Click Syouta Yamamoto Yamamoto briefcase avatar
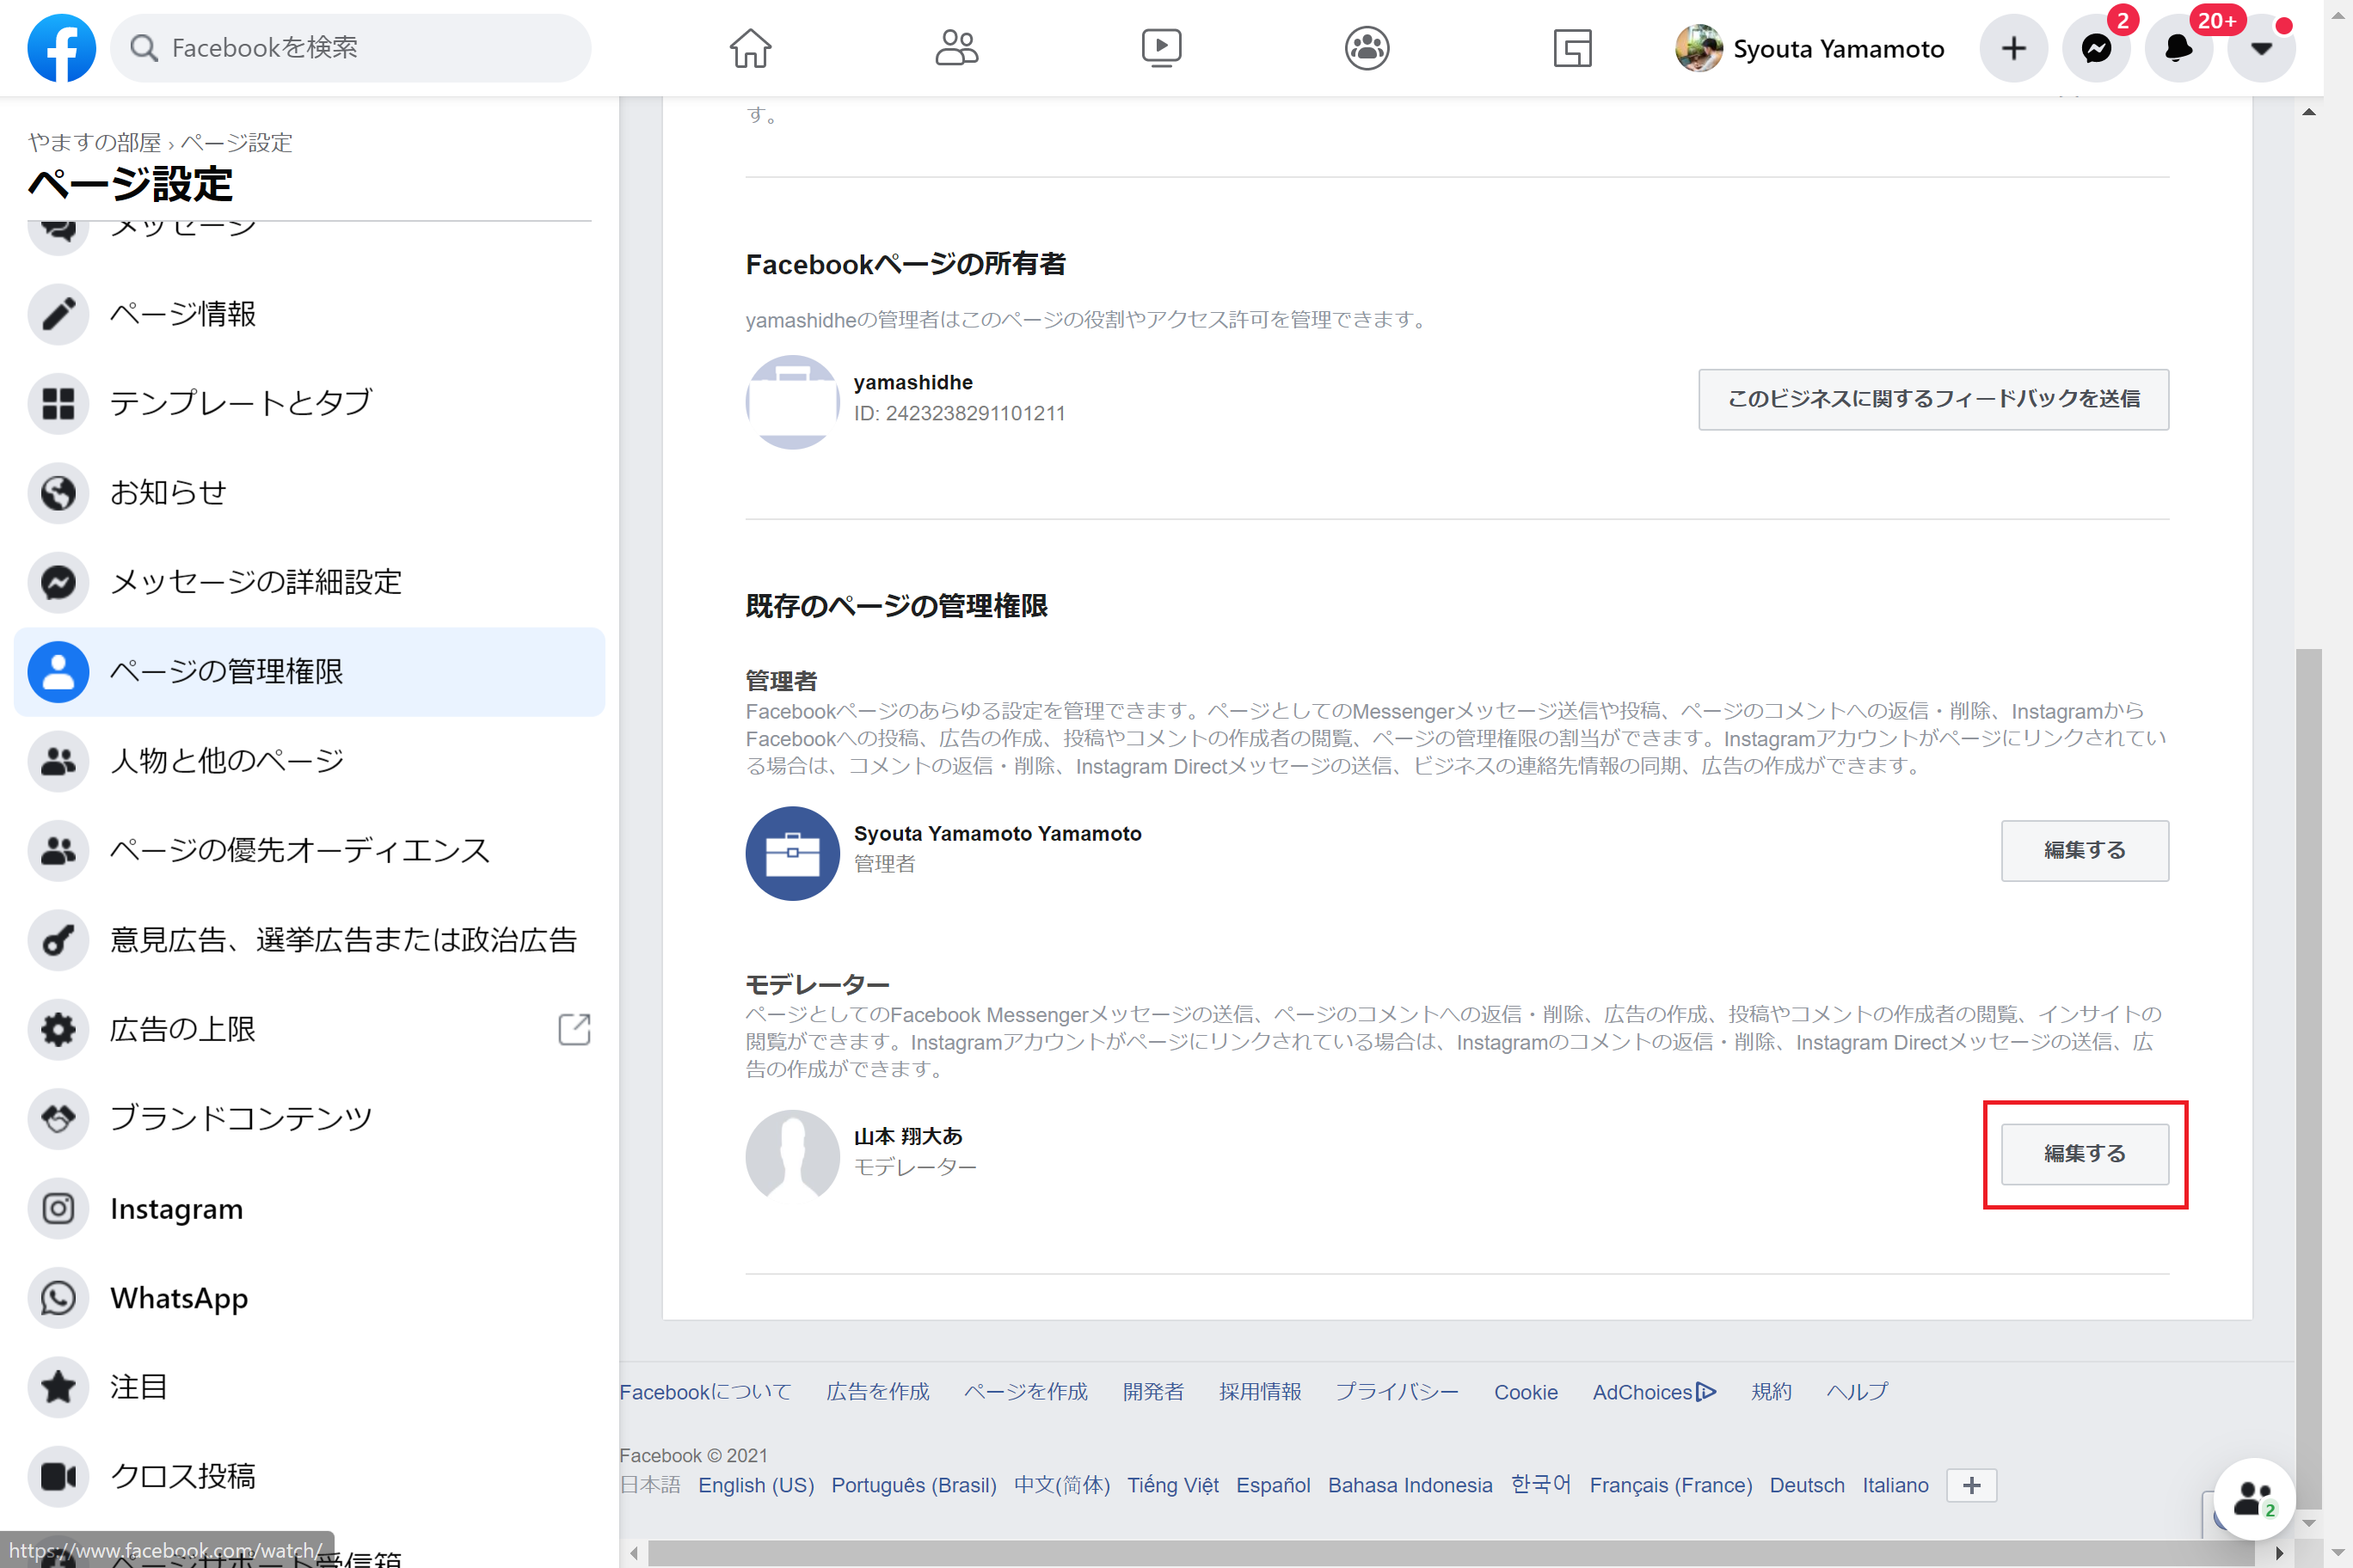Screen dimensions: 2353x1568 792,853
